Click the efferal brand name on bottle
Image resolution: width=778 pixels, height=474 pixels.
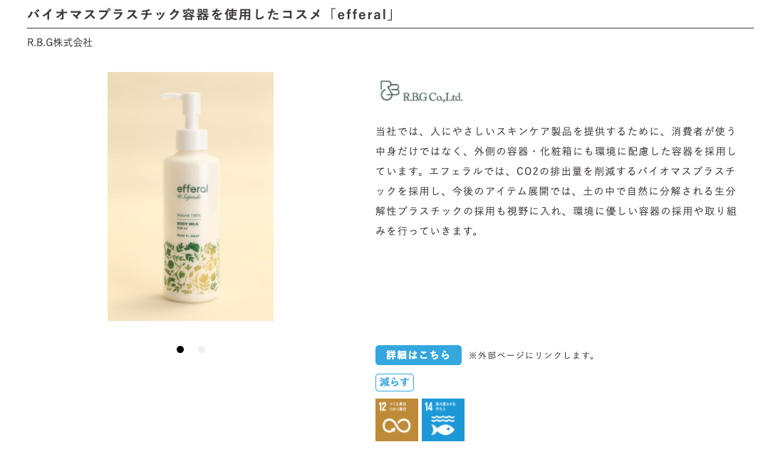(192, 189)
